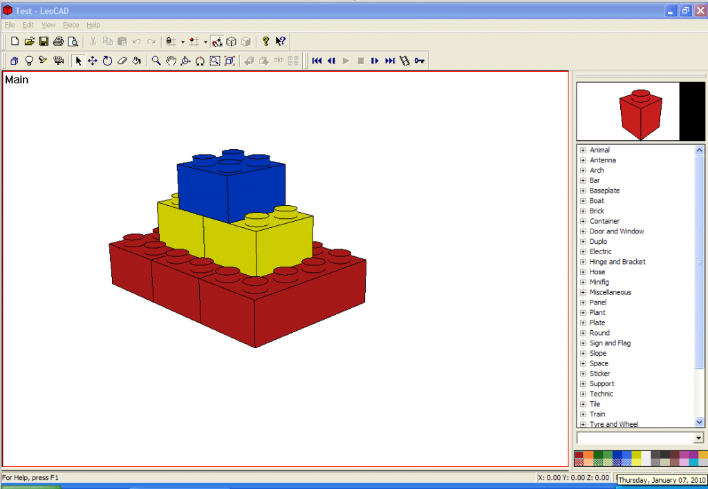Expand the Brick category
The width and height of the screenshot is (708, 489).
pyautogui.click(x=582, y=211)
